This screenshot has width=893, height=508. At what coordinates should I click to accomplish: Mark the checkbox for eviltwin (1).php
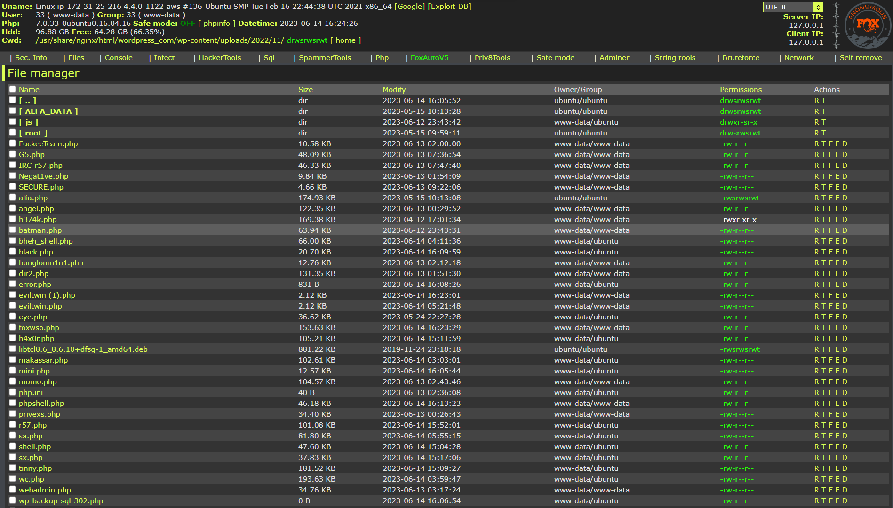[13, 295]
